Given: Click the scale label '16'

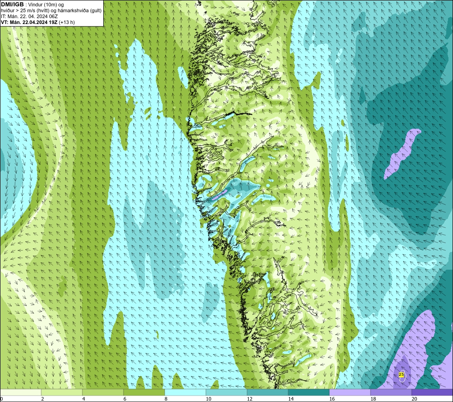Looking at the screenshot, I should [332, 399].
